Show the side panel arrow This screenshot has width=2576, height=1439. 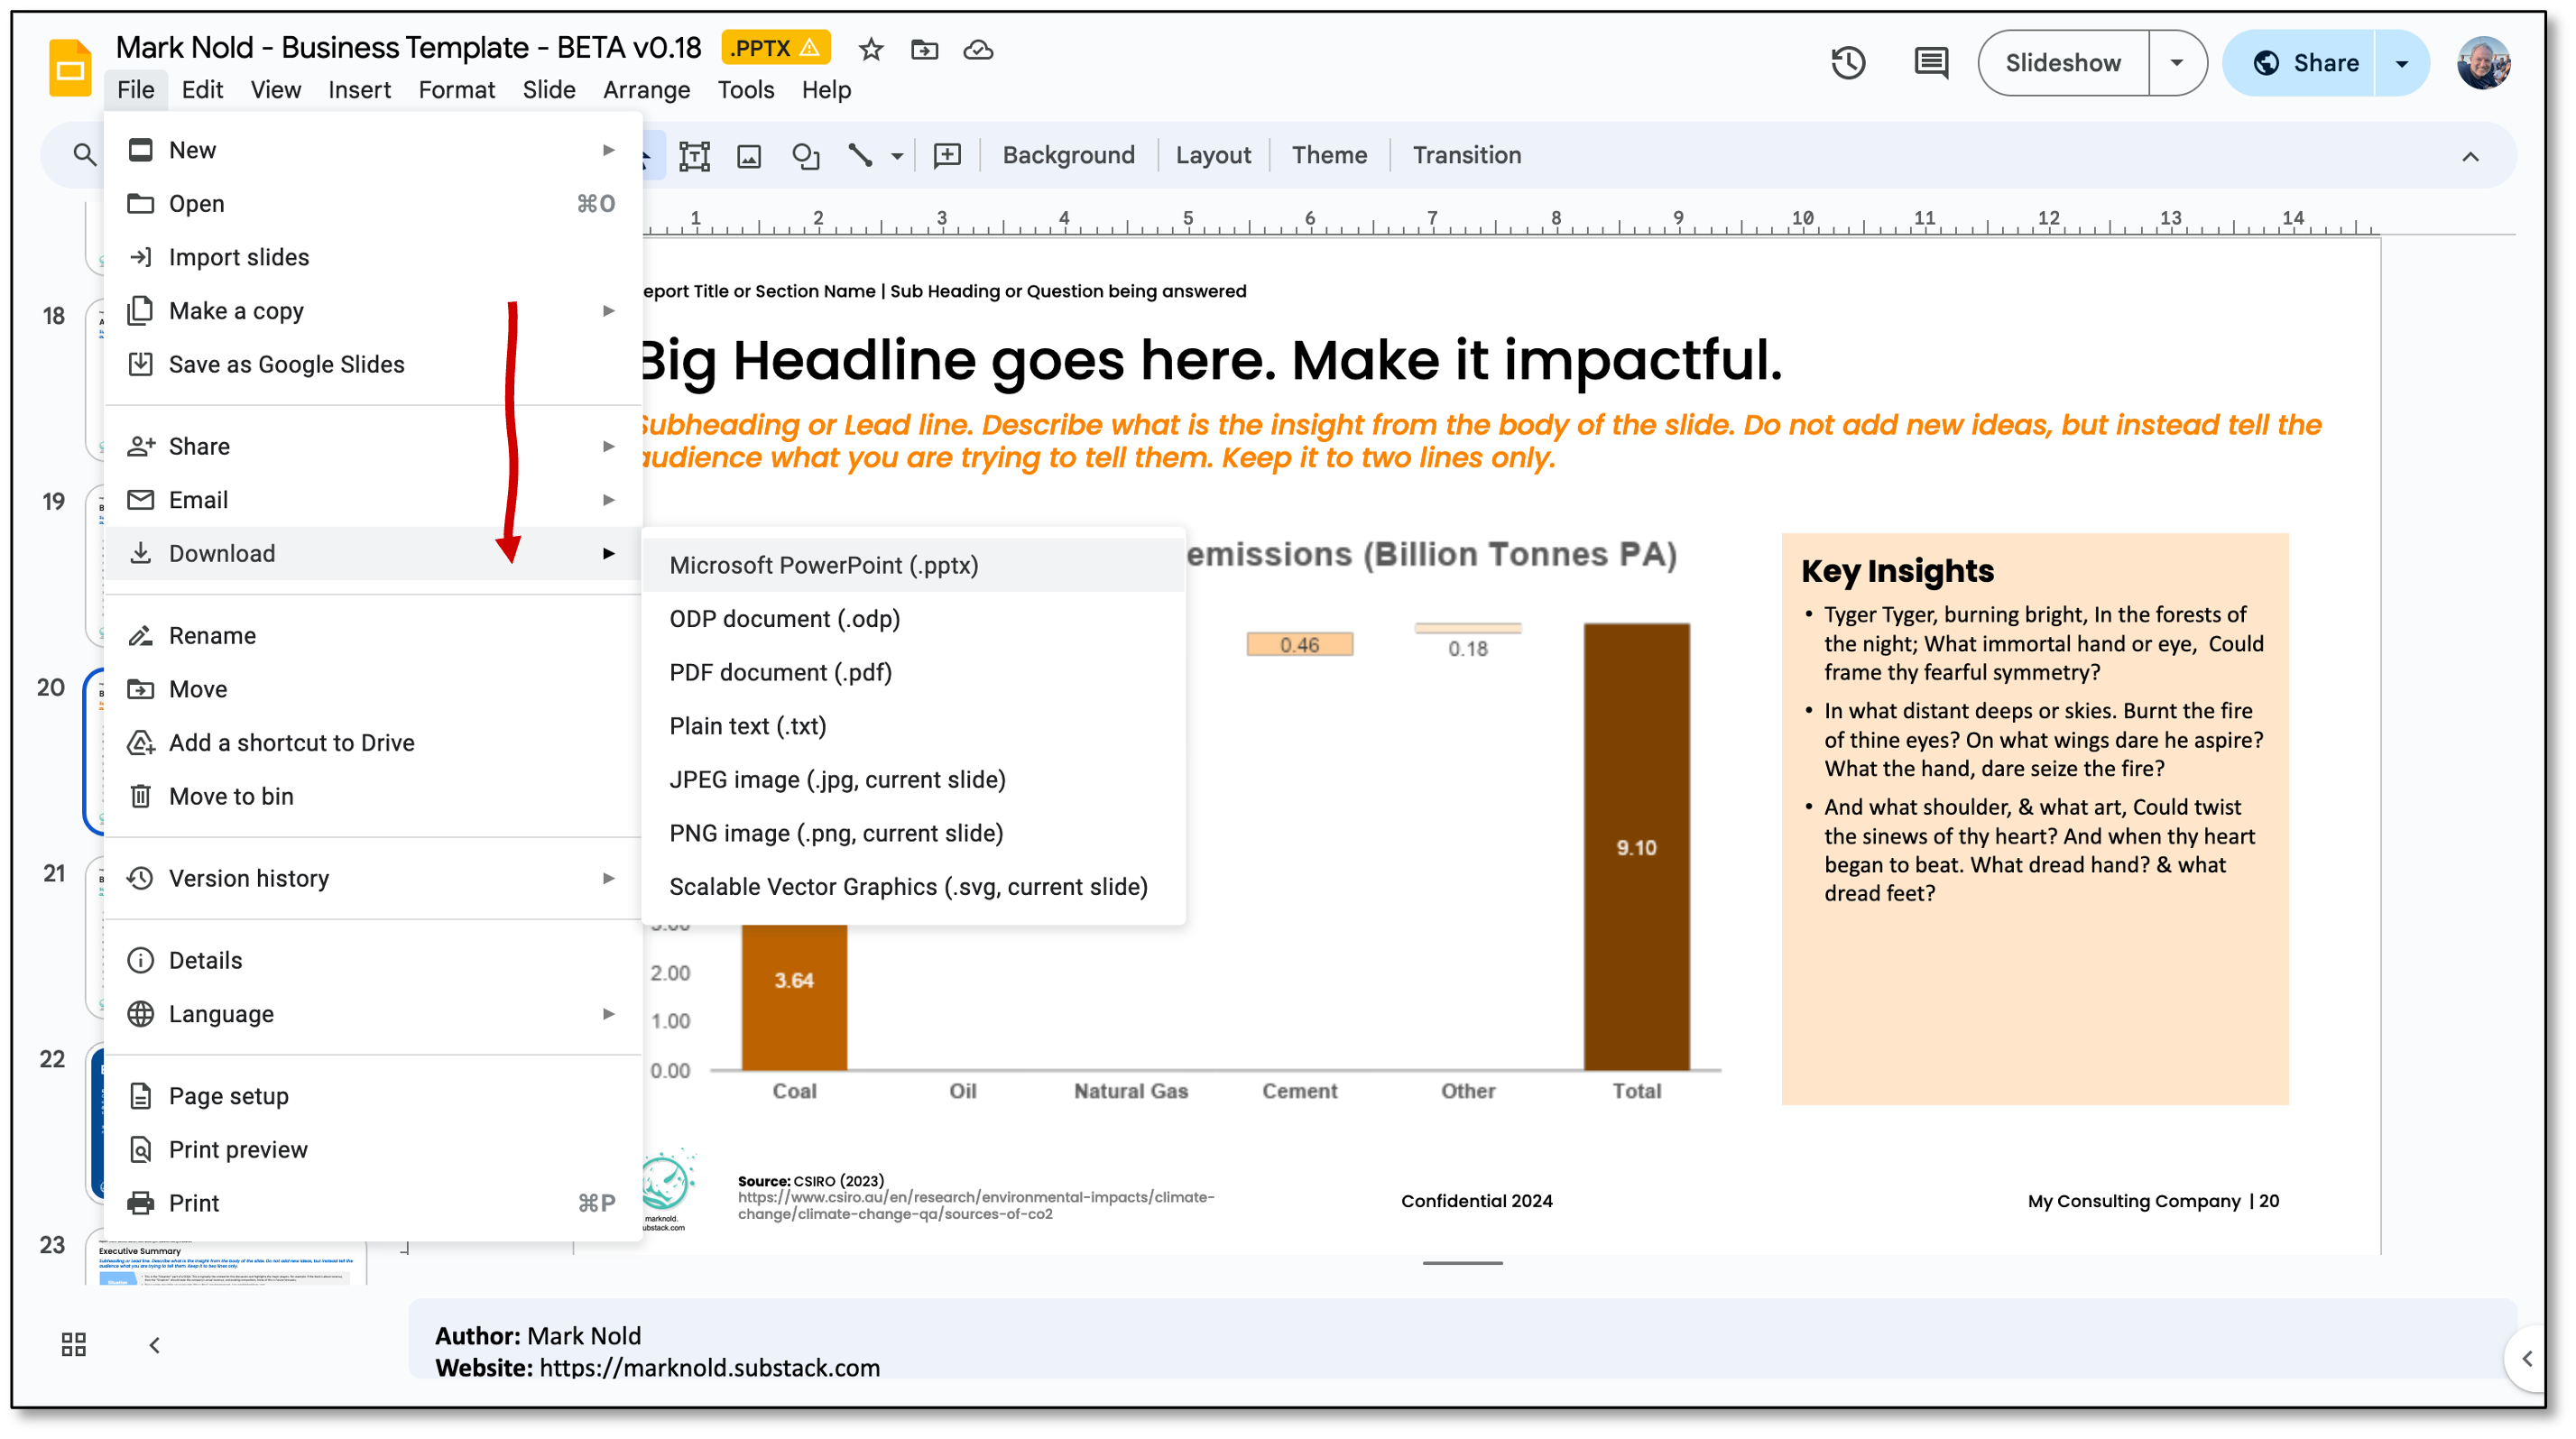point(2527,1358)
